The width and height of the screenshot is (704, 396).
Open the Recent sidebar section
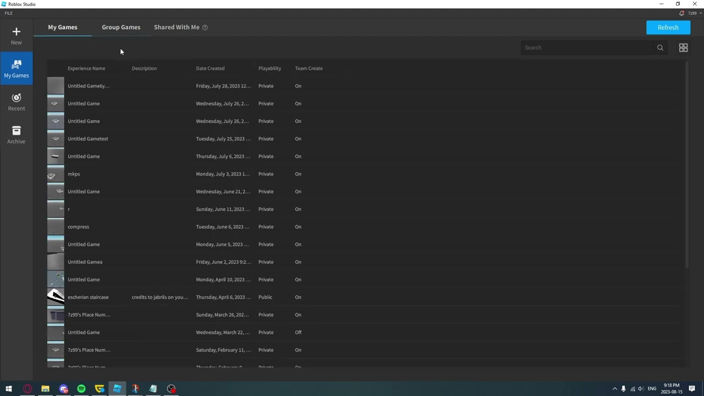click(16, 102)
